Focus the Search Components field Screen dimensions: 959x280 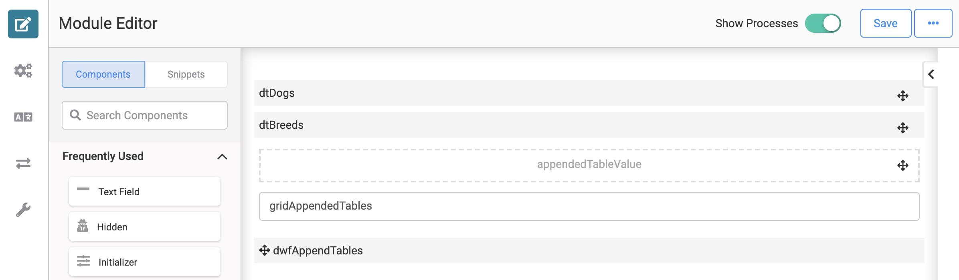point(145,115)
